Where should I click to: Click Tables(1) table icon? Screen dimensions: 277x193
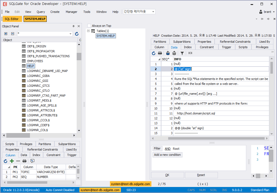93,31
